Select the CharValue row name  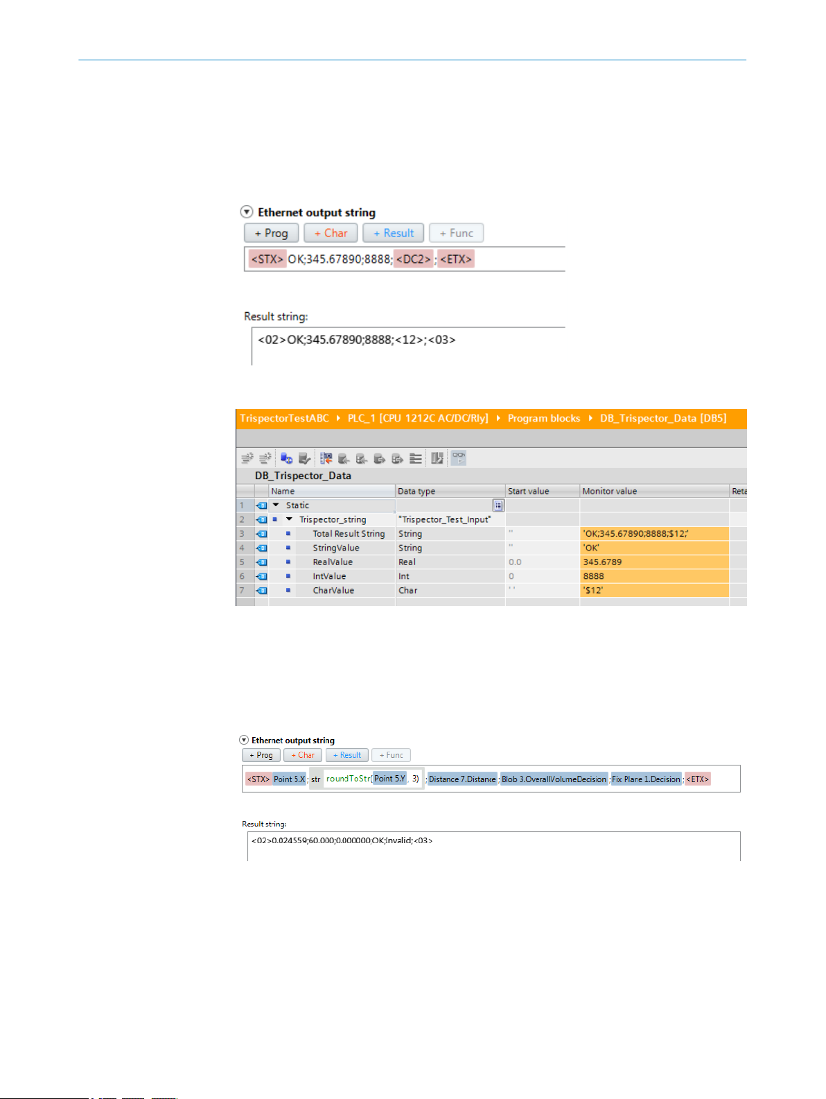click(333, 591)
